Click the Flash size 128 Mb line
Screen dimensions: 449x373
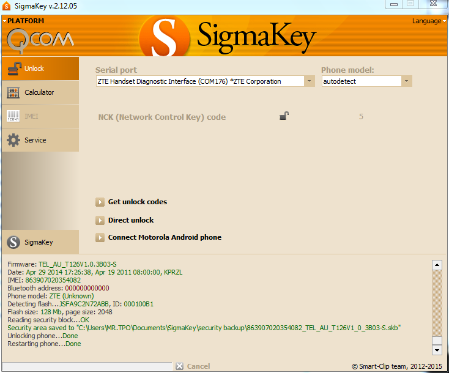[60, 312]
